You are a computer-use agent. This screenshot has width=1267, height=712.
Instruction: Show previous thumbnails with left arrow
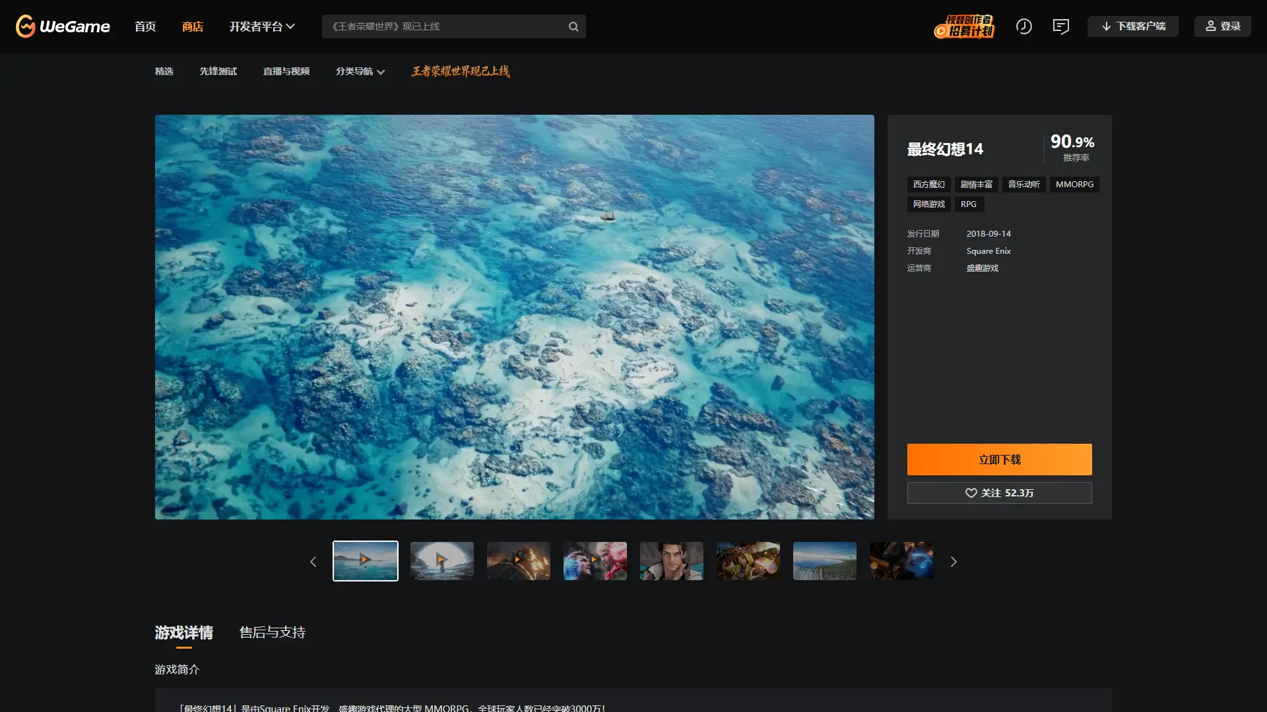click(313, 562)
